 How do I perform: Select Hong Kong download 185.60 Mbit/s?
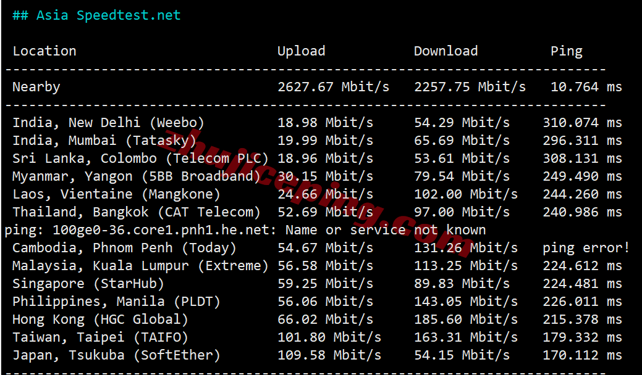click(466, 319)
